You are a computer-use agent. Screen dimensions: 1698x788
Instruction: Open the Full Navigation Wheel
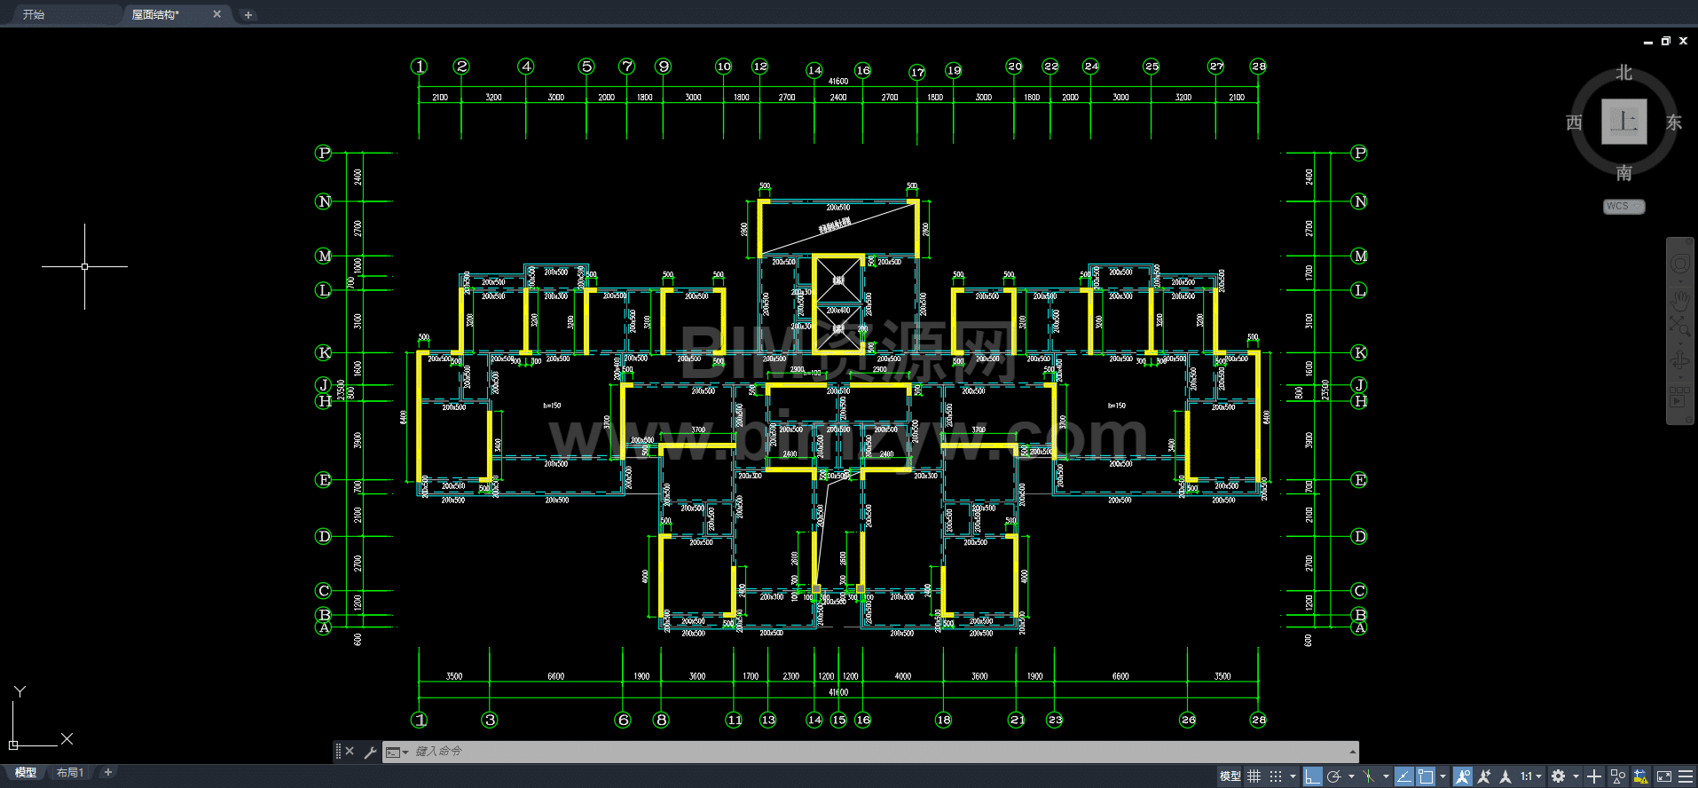point(1679,264)
